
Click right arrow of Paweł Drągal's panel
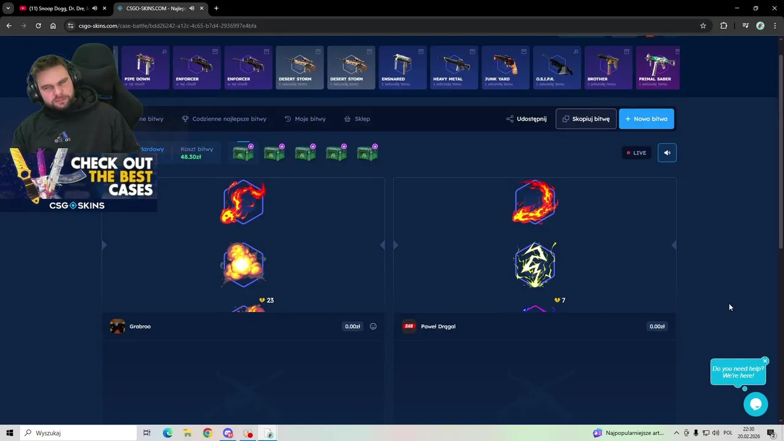(x=674, y=245)
